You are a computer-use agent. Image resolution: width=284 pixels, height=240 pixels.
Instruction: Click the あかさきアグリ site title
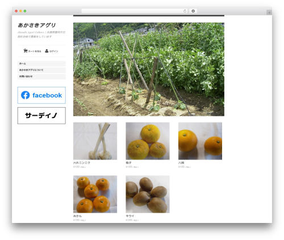pos(37,25)
